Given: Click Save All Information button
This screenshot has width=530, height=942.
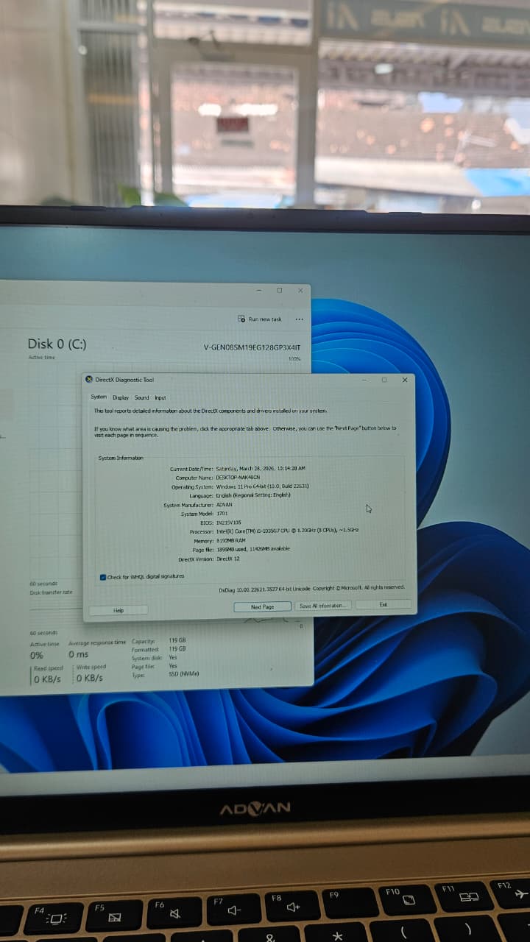Looking at the screenshot, I should click(x=322, y=606).
